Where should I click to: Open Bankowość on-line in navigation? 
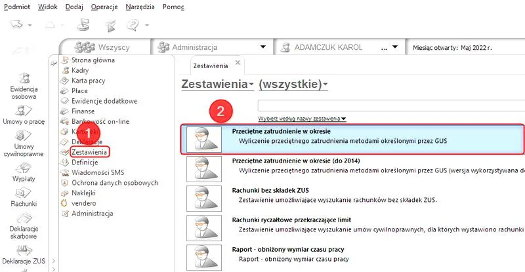[100, 121]
